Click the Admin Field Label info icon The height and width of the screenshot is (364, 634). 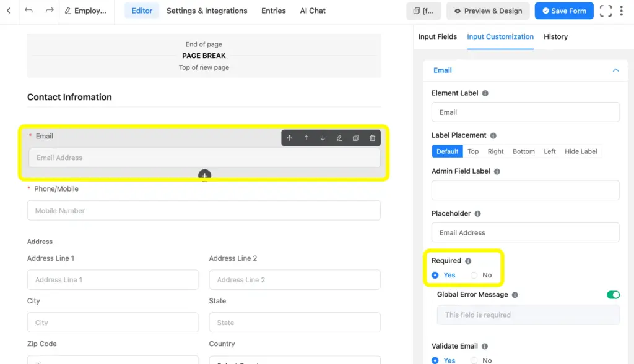497,172
